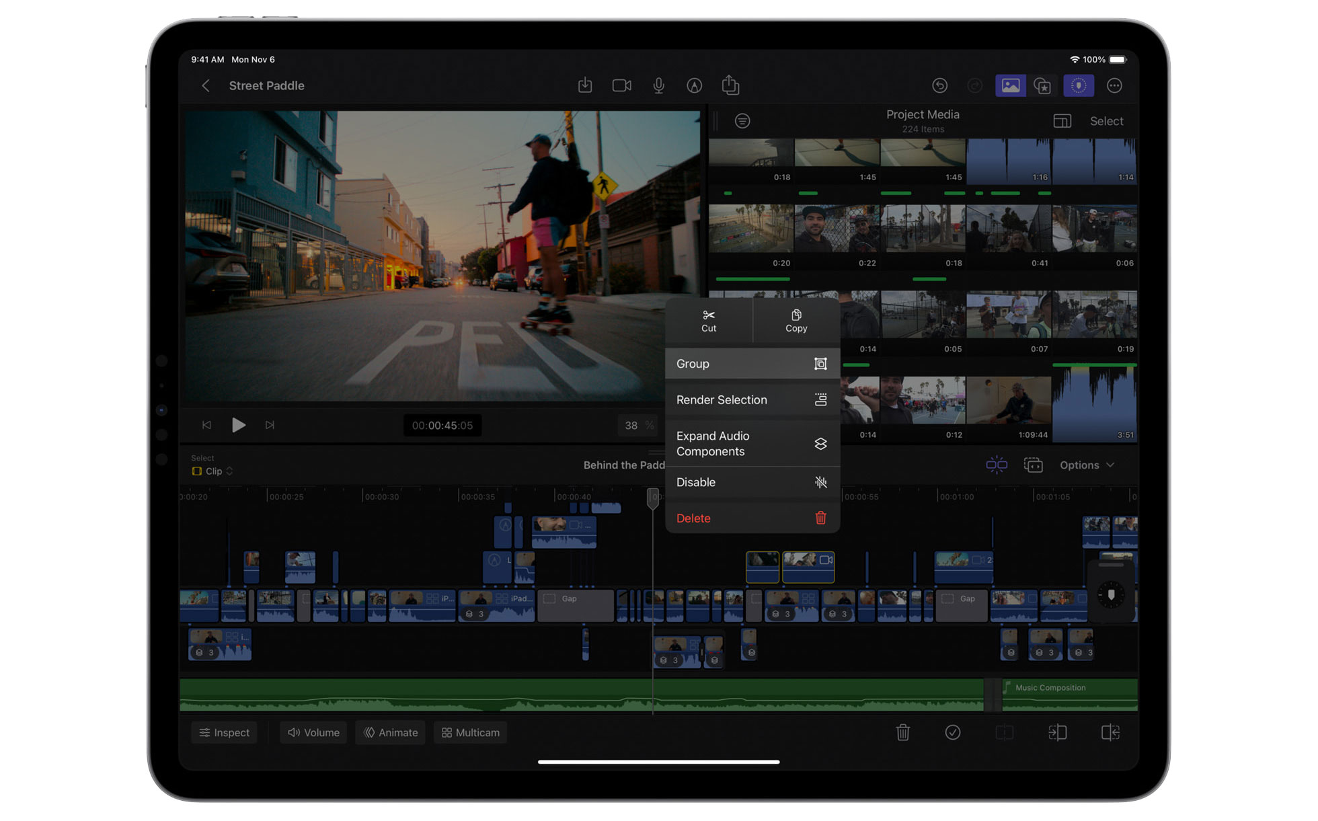Viewport: 1318px width, 821px height.
Task: Toggle the photo media browser button
Action: coord(1010,85)
